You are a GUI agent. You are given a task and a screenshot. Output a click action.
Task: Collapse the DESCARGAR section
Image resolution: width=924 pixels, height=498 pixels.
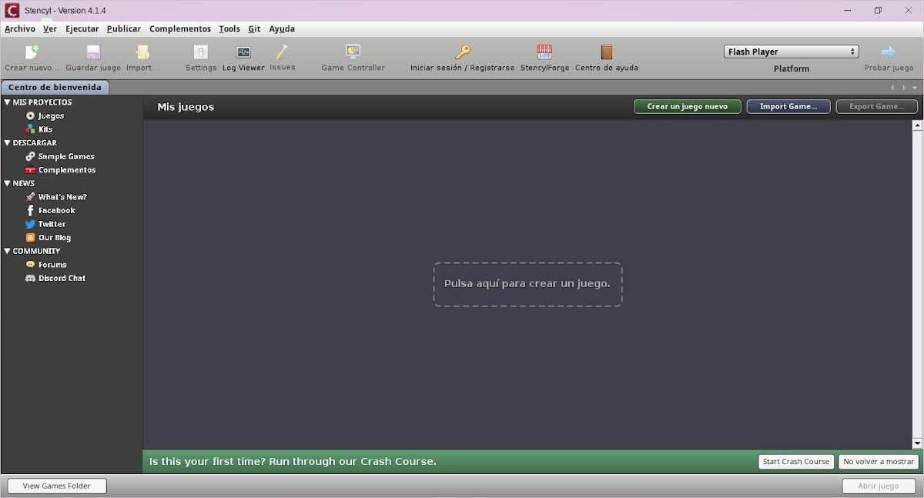click(8, 143)
